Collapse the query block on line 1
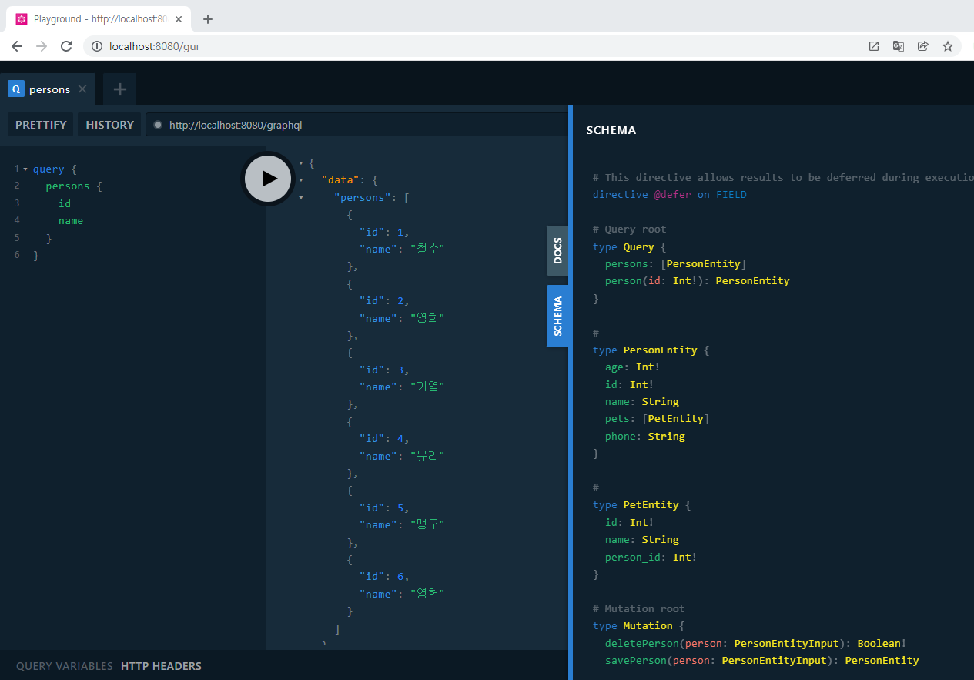Viewport: 974px width, 680px height. tap(25, 169)
